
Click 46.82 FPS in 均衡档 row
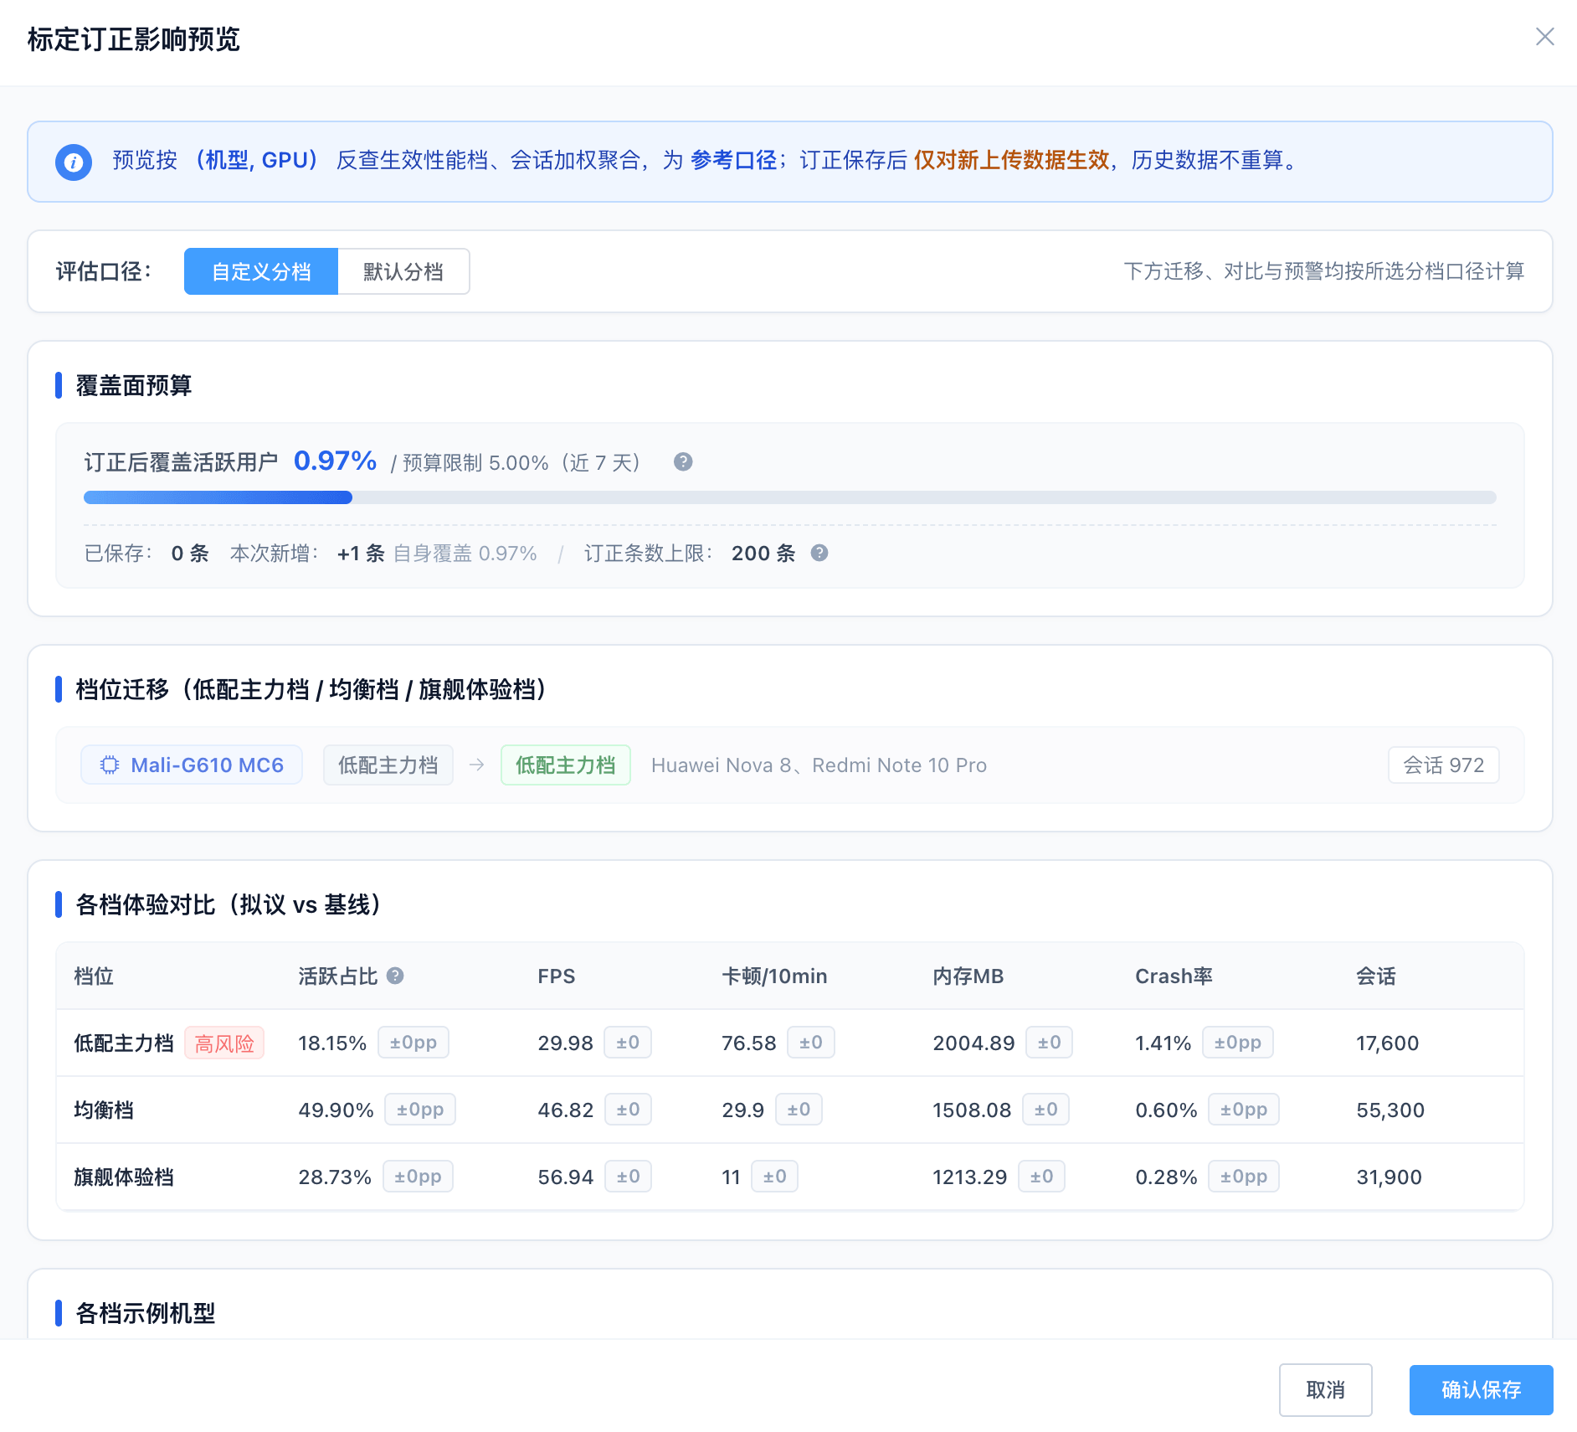coord(565,1110)
